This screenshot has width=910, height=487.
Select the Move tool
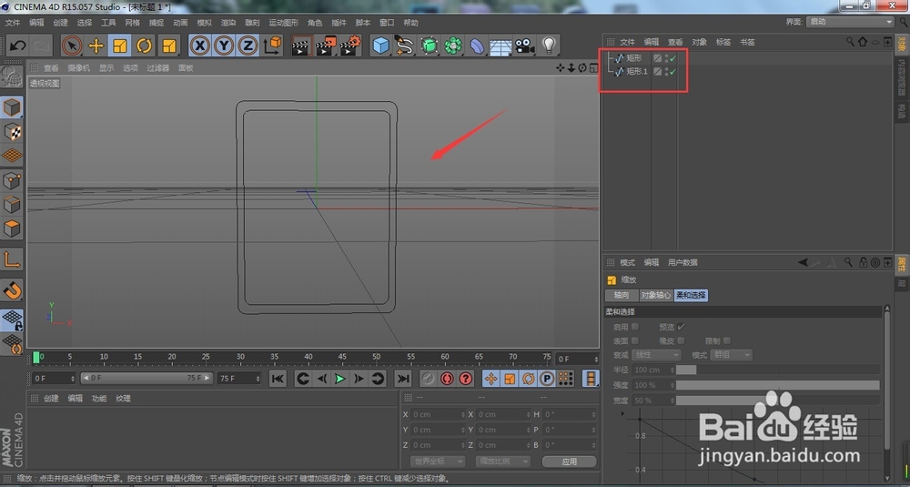(96, 46)
